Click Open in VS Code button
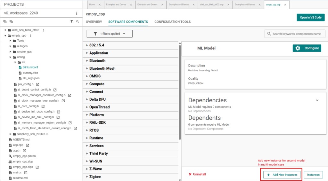 [x=311, y=18]
